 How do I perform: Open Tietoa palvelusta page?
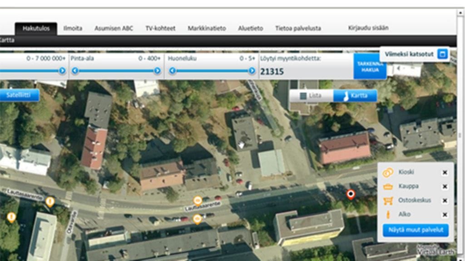click(298, 29)
